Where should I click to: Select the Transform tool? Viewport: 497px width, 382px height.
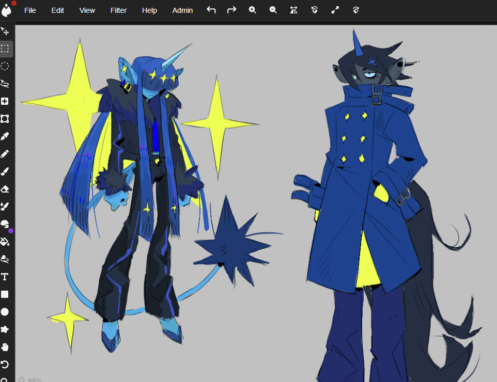tap(5, 119)
